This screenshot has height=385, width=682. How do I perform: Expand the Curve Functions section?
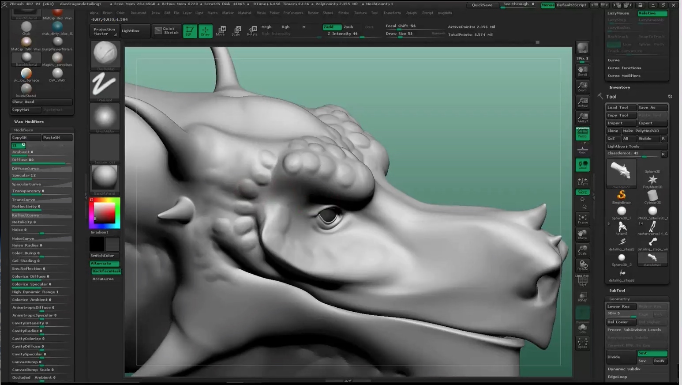click(x=624, y=68)
